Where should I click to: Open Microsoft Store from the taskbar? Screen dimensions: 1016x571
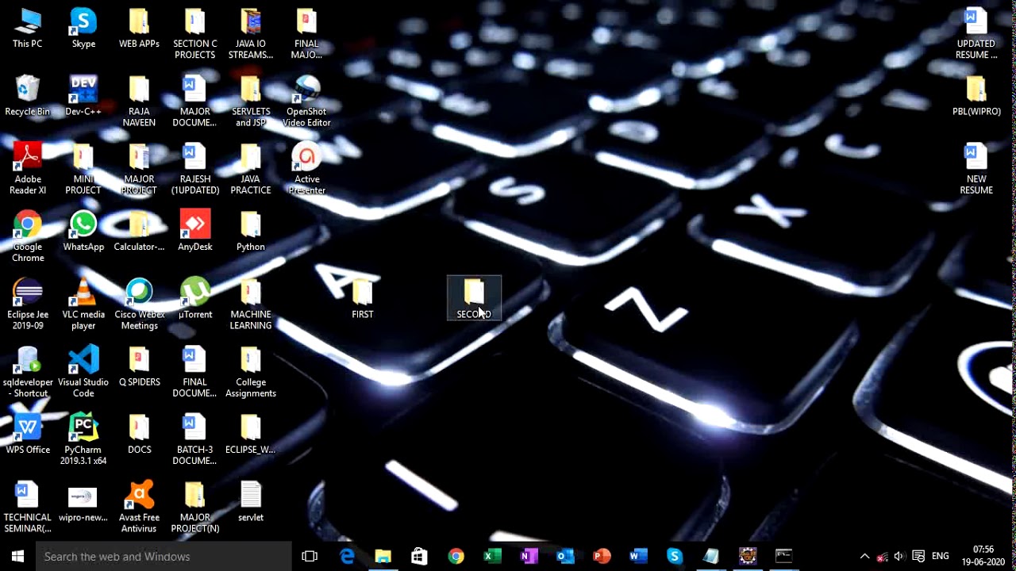coord(419,556)
